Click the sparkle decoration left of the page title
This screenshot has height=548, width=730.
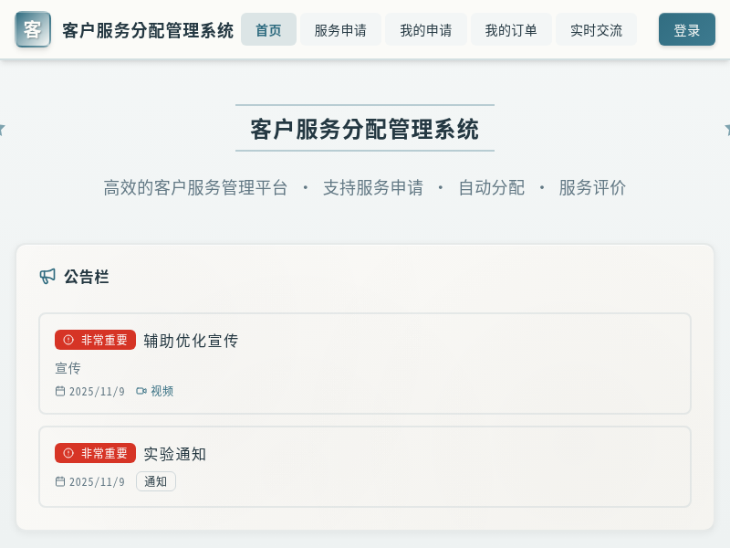click(x=4, y=130)
